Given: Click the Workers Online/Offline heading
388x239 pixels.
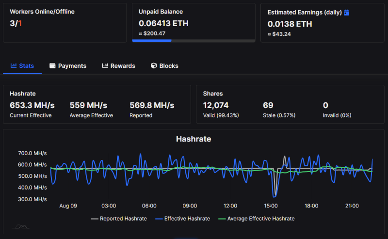Looking at the screenshot, I should (x=42, y=12).
